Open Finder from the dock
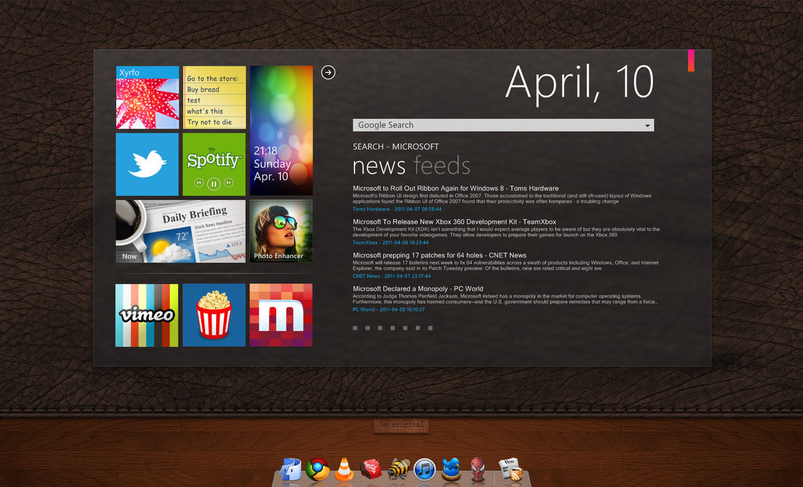This screenshot has width=803, height=487. [x=291, y=469]
